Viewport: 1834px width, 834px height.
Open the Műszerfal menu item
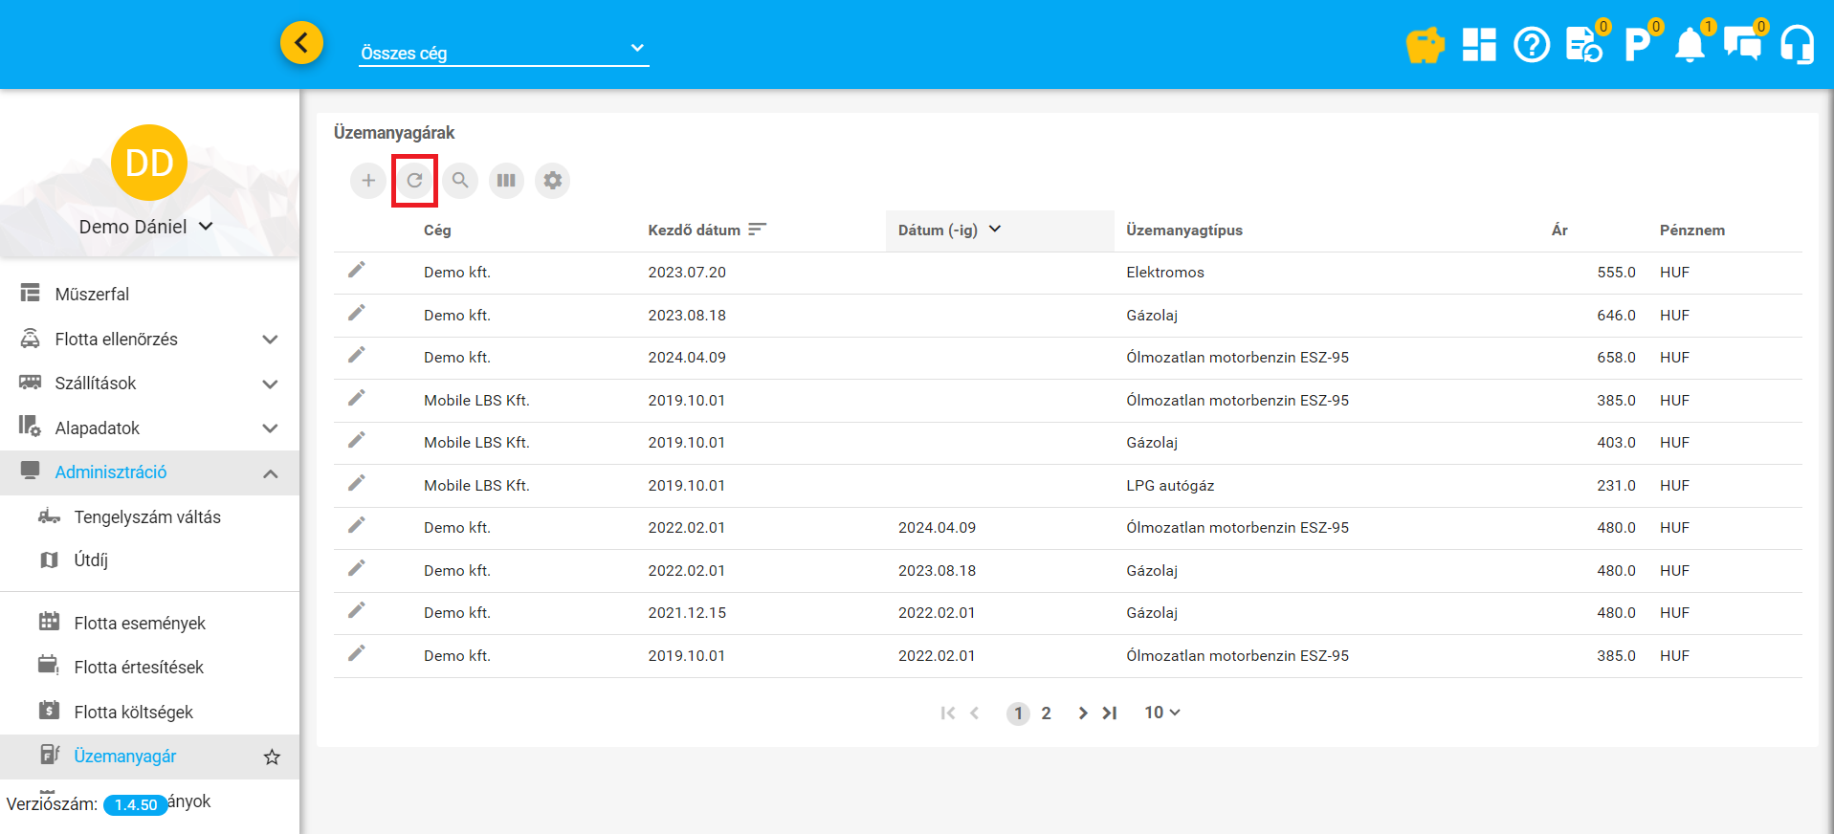click(x=92, y=294)
